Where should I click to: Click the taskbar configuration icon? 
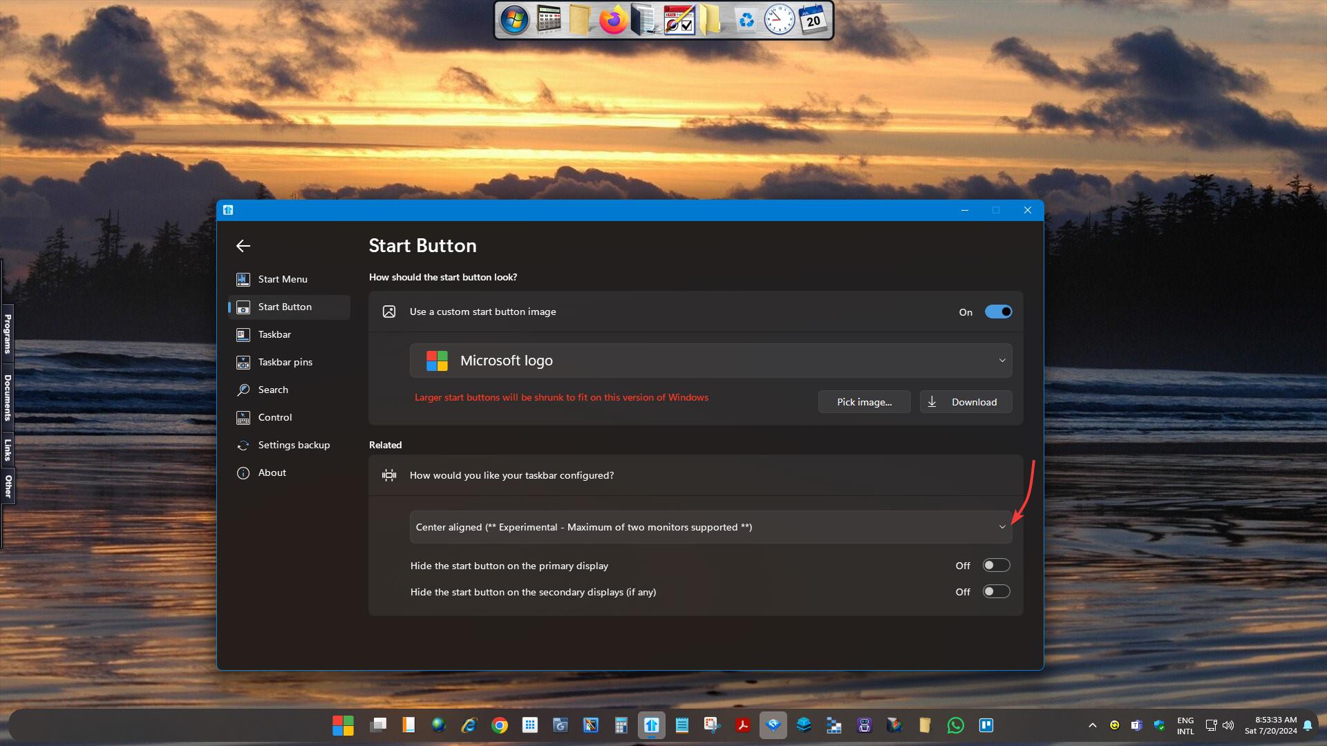389,475
